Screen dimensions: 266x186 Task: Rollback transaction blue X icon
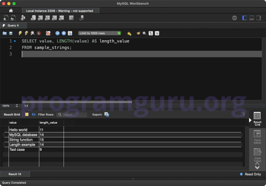[x=64, y=33]
